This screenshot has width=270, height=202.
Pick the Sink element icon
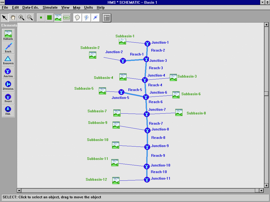pyautogui.click(x=8, y=110)
